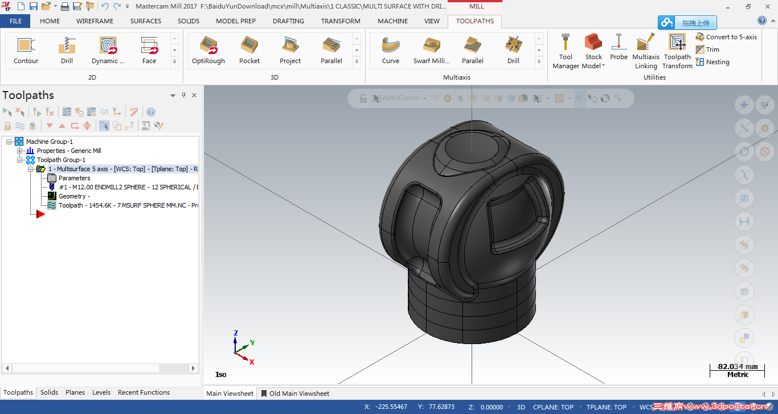This screenshot has height=414, width=778.
Task: Collapse the Multisurface 5 axis operation
Action: 31,169
